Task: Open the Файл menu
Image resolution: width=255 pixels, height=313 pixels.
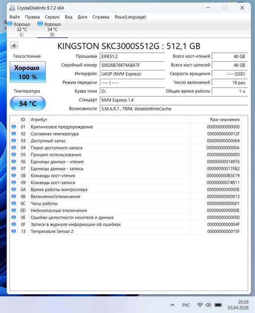Action: point(14,17)
